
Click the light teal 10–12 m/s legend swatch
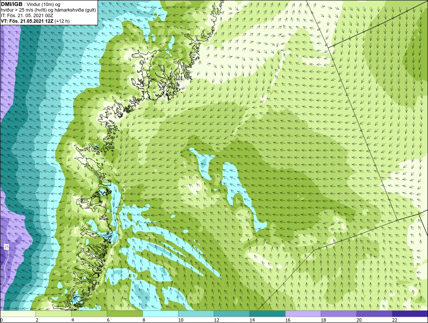pyautogui.click(x=196, y=314)
